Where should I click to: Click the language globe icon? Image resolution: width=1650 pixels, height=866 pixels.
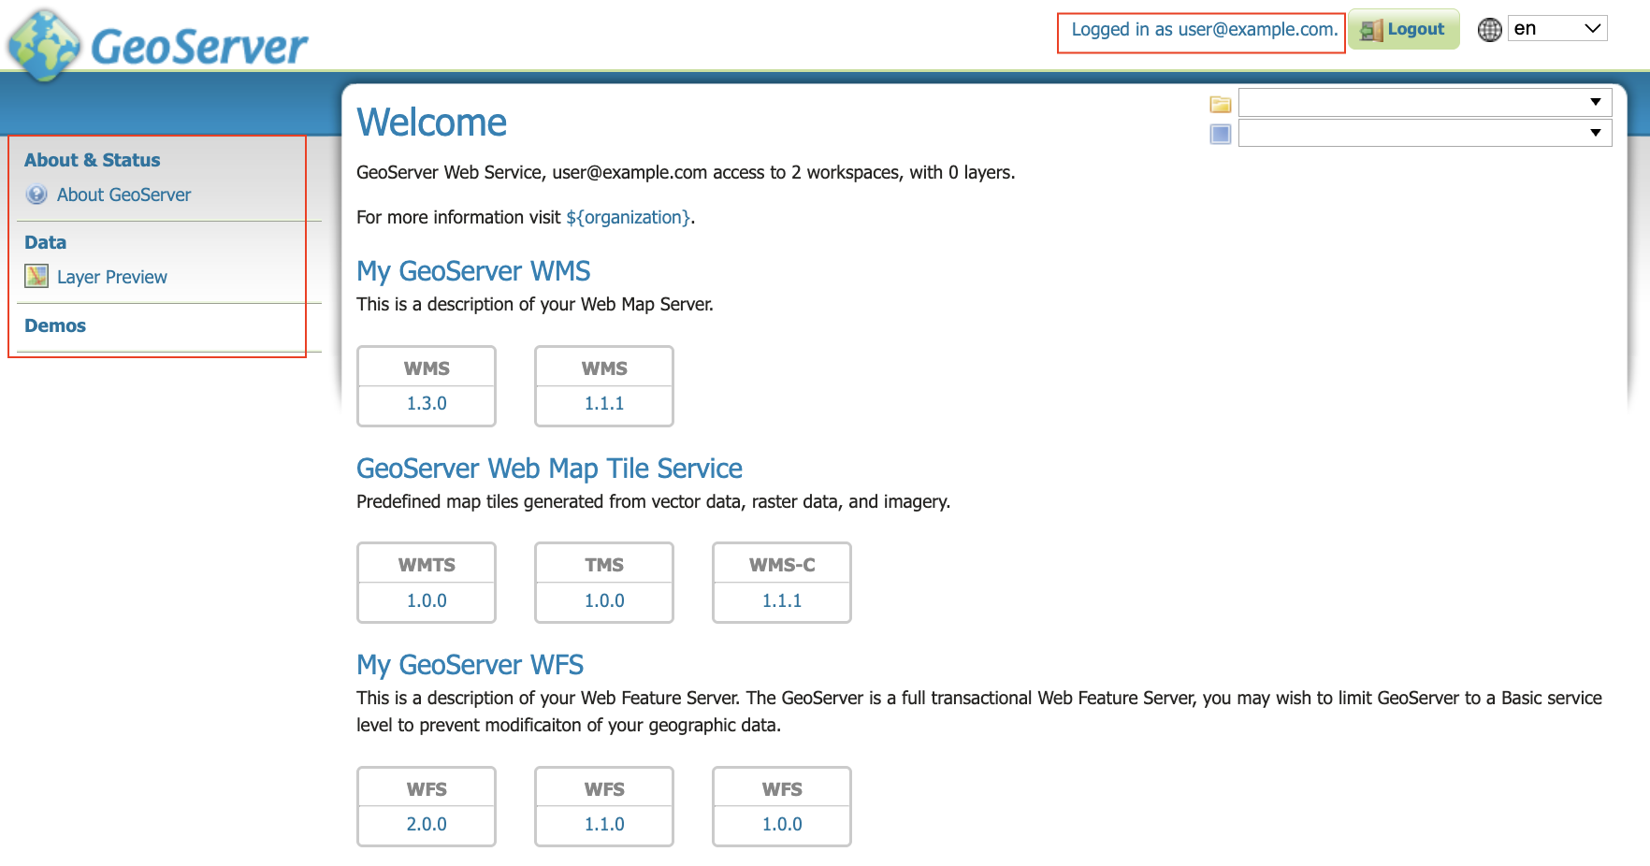tap(1489, 30)
